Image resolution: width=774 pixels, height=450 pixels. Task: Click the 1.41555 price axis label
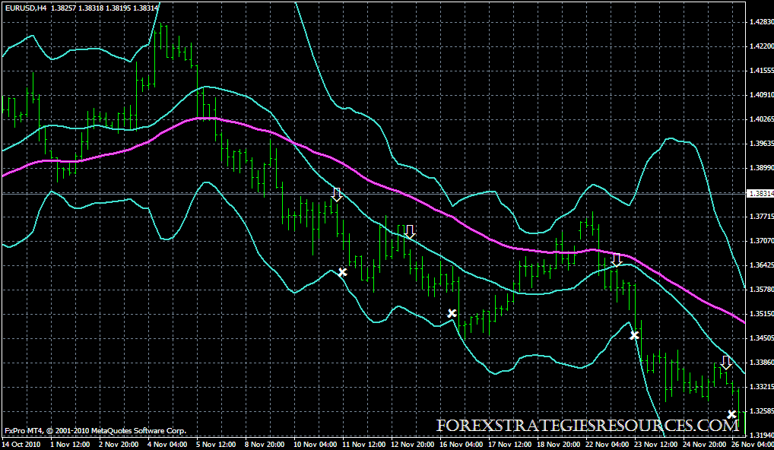[x=761, y=71]
